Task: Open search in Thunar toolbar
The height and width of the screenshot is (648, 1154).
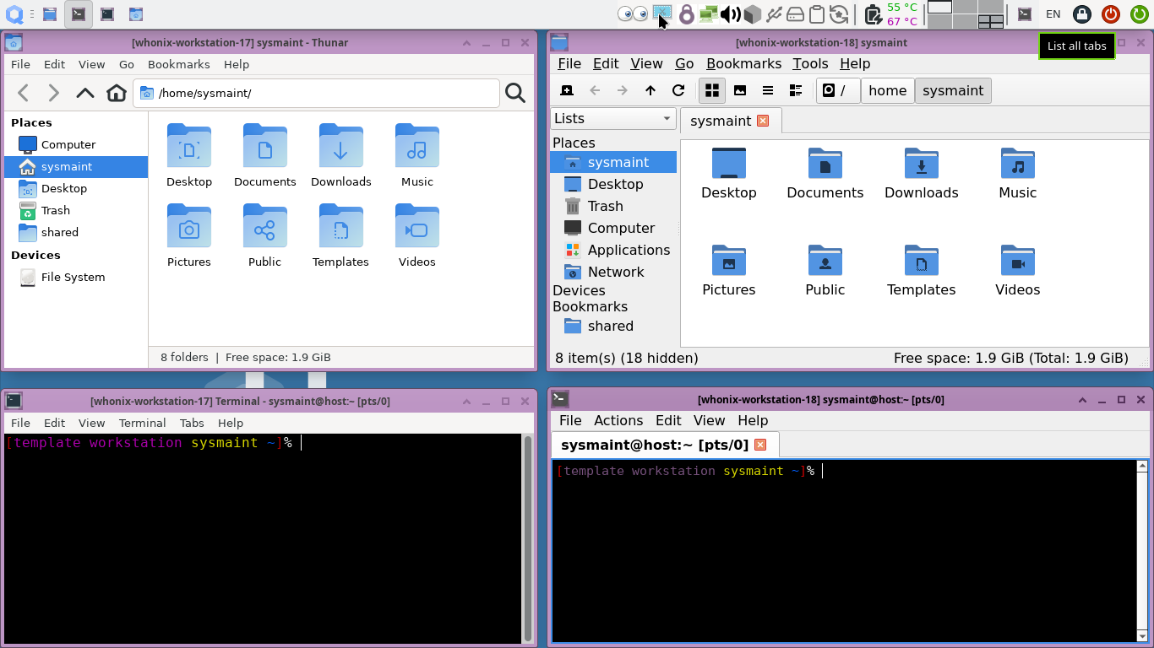Action: pos(514,93)
